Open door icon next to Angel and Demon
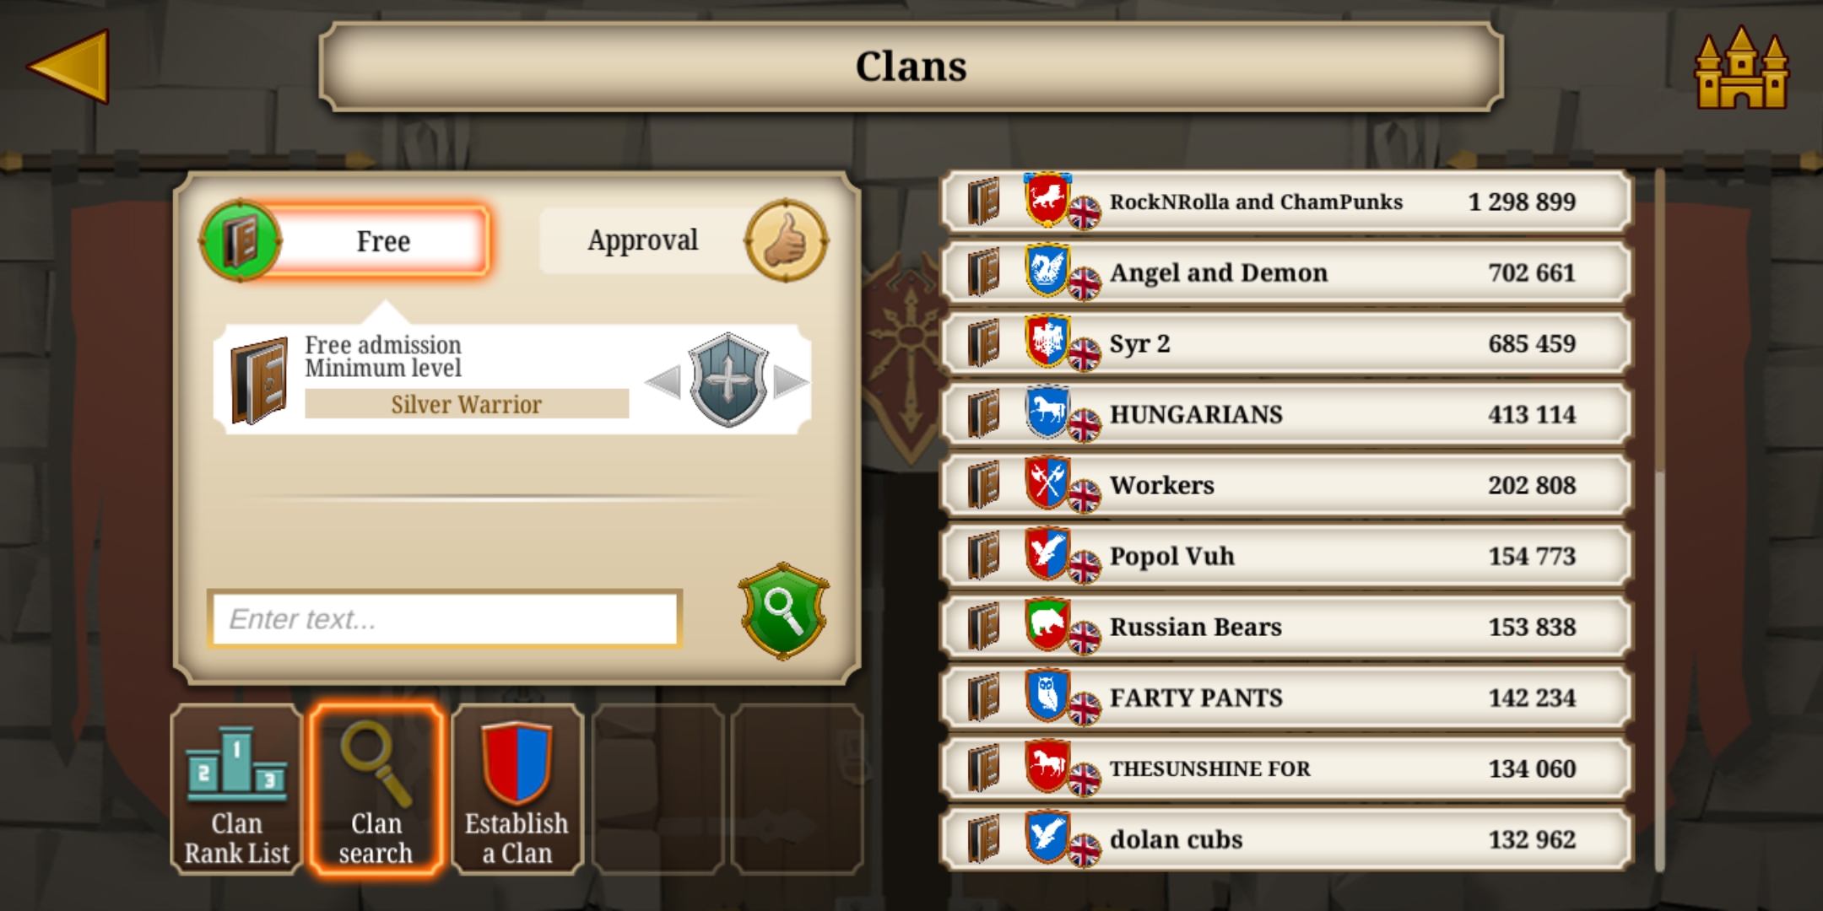Image resolution: width=1823 pixels, height=911 pixels. [x=983, y=272]
